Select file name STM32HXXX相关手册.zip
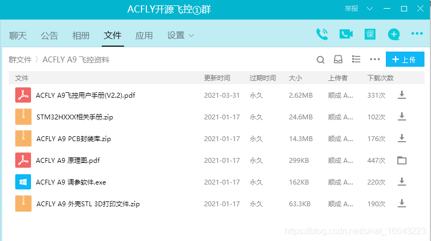The image size is (431, 241). point(75,117)
